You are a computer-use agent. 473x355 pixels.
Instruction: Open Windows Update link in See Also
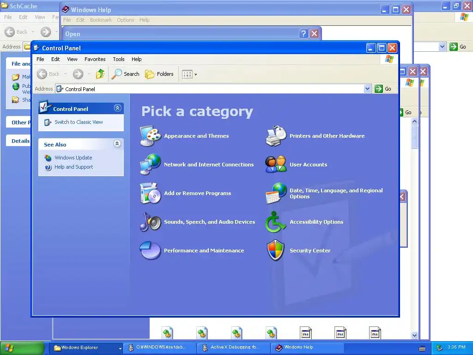click(73, 158)
